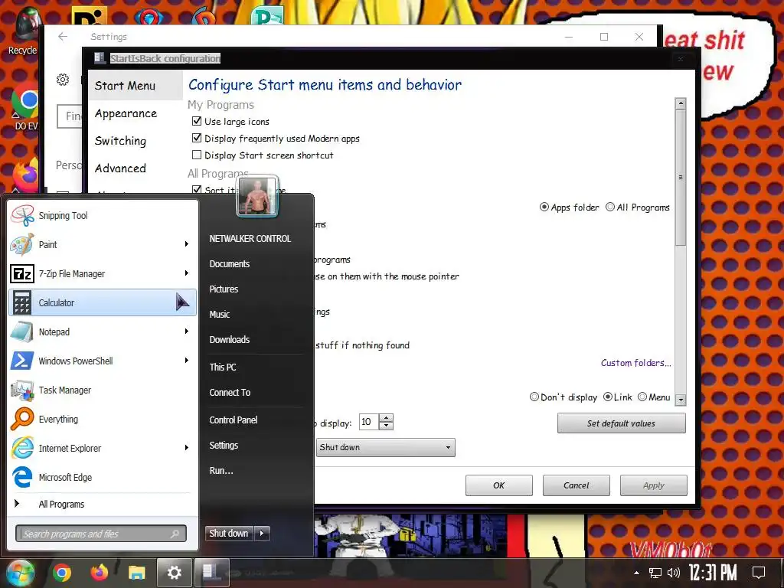Screen dimensions: 784x588
Task: Click Settings window back arrow
Action: (63, 37)
